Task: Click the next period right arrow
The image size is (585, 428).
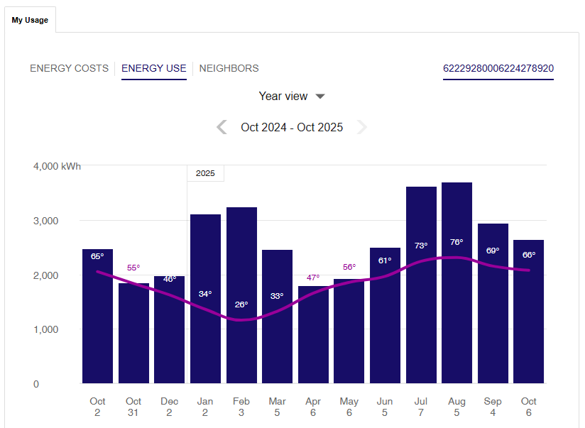Action: [362, 127]
